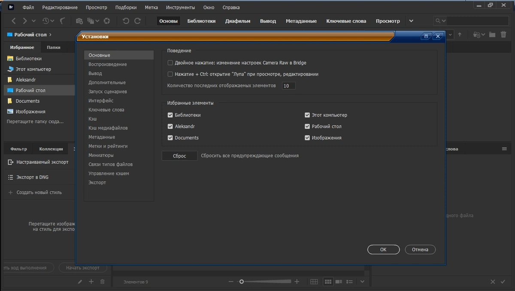Click the checkmark apply icon at bottom right

(503, 282)
